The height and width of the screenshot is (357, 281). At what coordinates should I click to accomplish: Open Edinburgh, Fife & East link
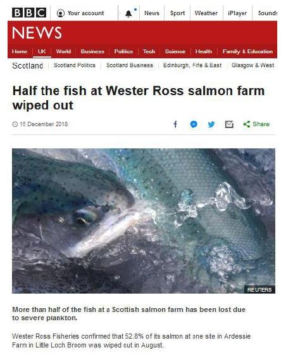[192, 65]
